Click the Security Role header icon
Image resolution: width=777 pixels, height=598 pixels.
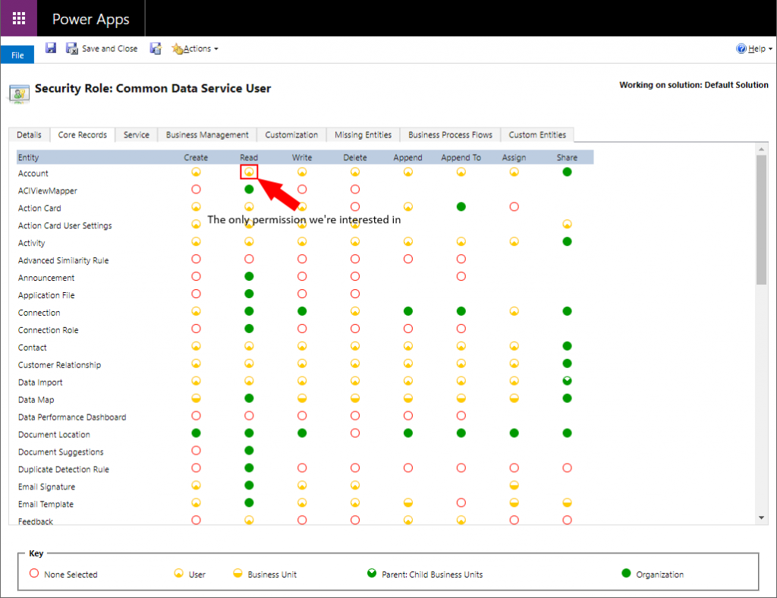click(x=18, y=92)
